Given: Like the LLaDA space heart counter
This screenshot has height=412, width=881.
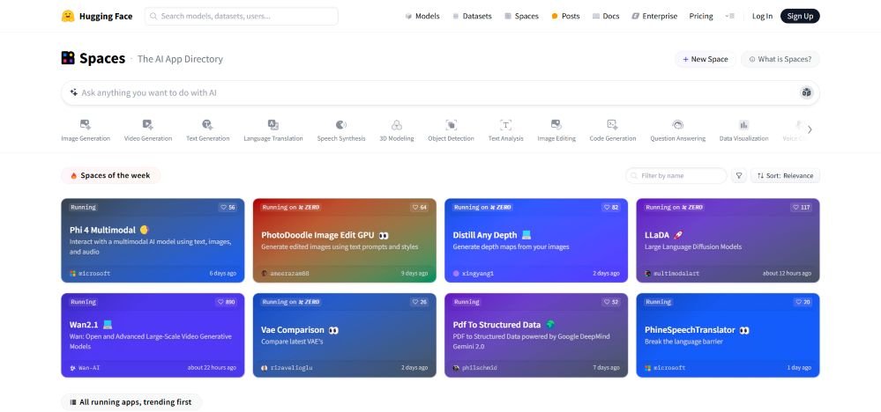Looking at the screenshot, I should [x=802, y=208].
